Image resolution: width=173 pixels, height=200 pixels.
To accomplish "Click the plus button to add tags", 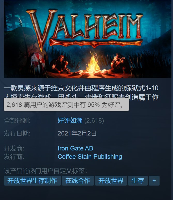I will point(154,181).
